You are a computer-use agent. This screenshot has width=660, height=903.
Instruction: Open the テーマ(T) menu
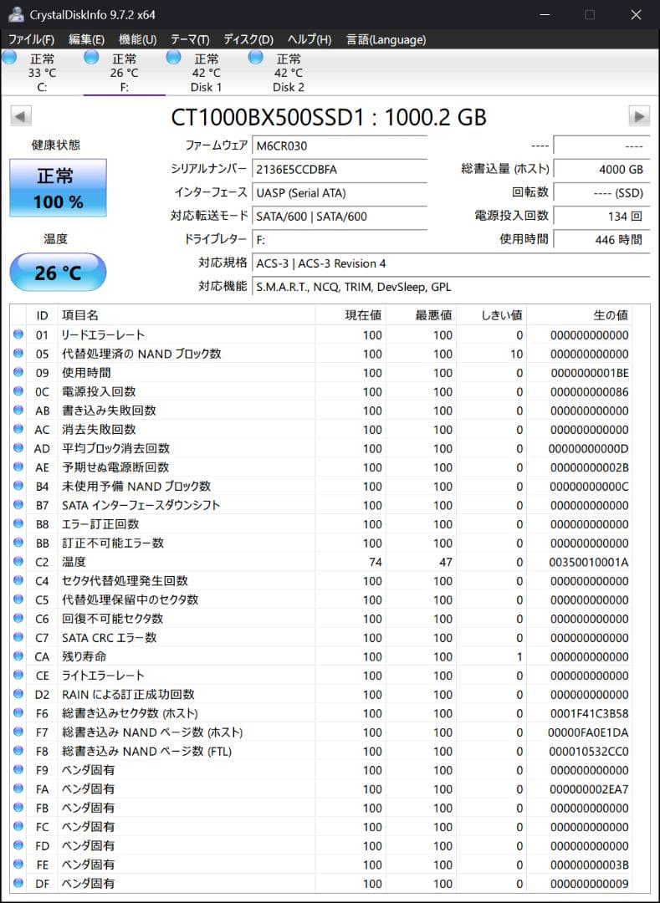click(190, 40)
